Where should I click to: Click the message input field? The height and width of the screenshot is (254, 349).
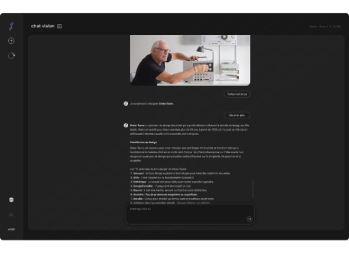tap(190, 214)
